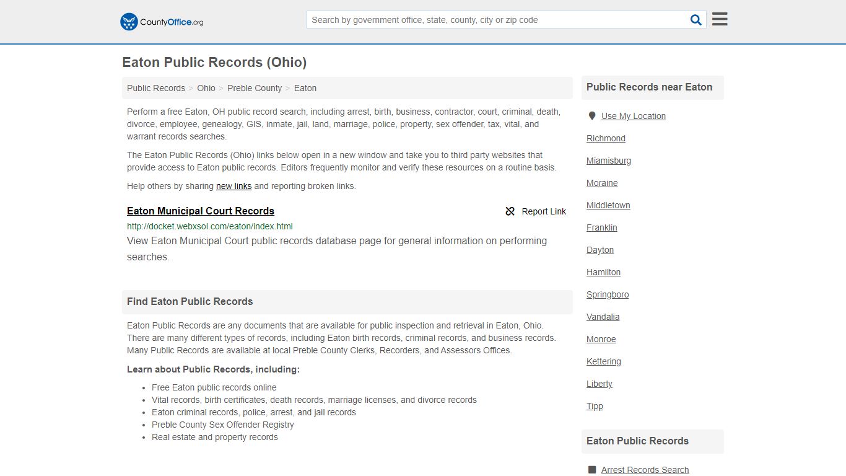Screen dimensions: 846x476
Task: Follow the new links hyperlink
Action: [x=233, y=186]
